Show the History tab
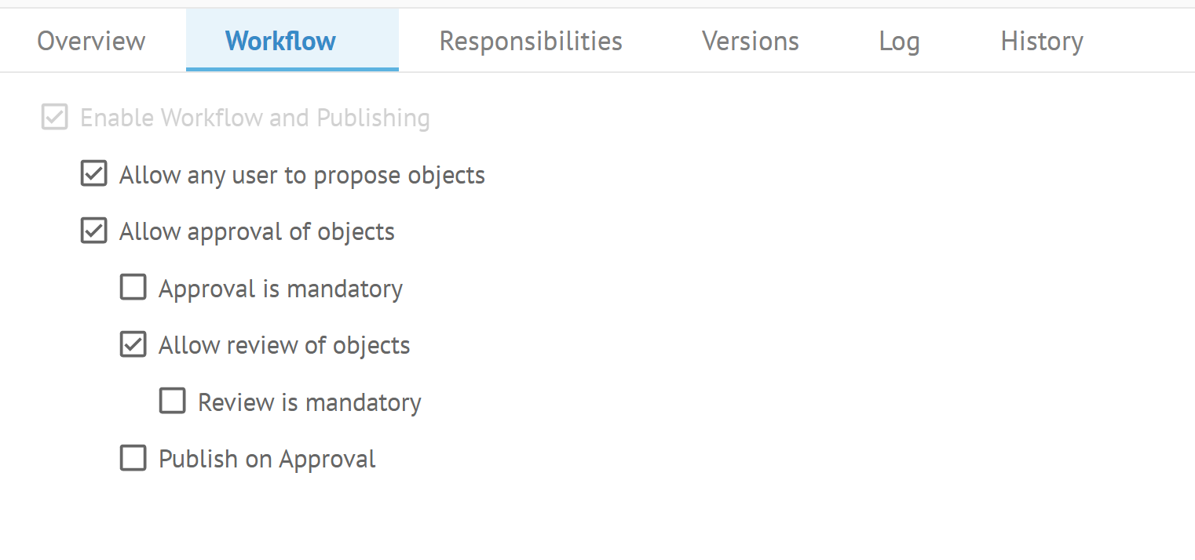The image size is (1195, 560). [1041, 41]
